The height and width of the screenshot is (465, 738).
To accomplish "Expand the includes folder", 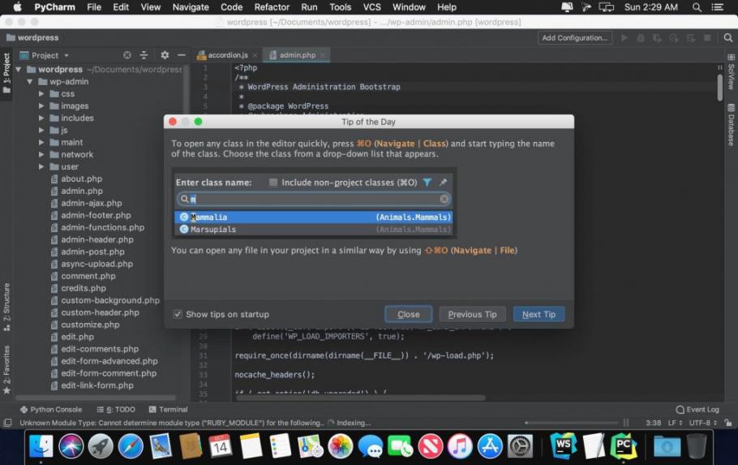I will (41, 118).
